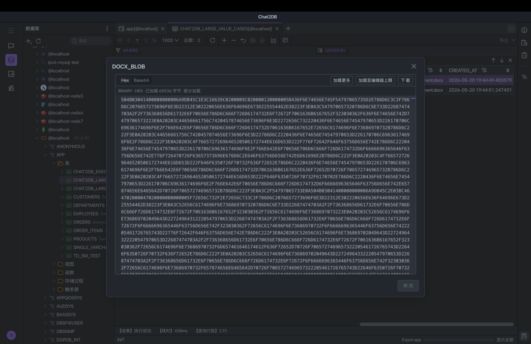
Task: Click the 加载更多 button
Action: click(x=342, y=80)
